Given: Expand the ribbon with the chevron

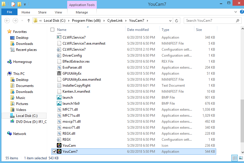Looking at the screenshot, I should tap(236, 12).
